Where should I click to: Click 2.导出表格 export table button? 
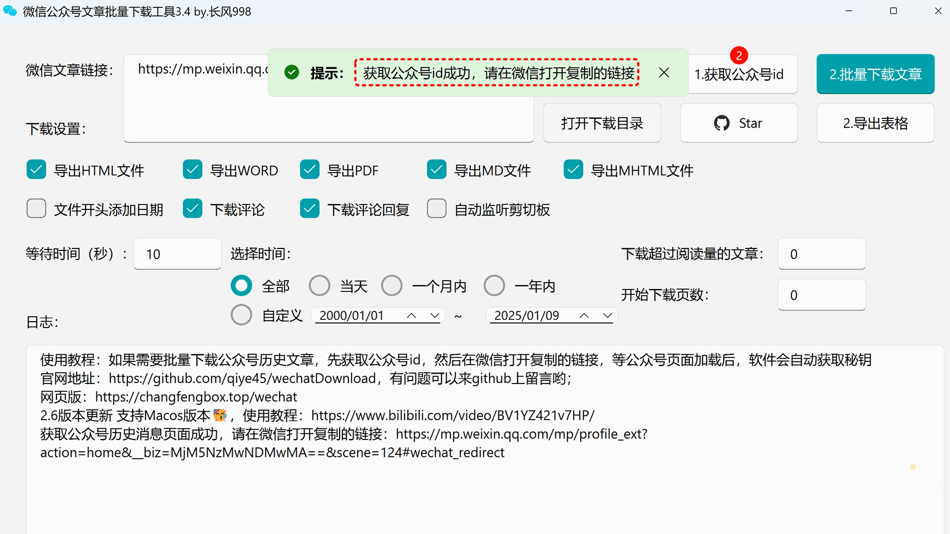875,123
